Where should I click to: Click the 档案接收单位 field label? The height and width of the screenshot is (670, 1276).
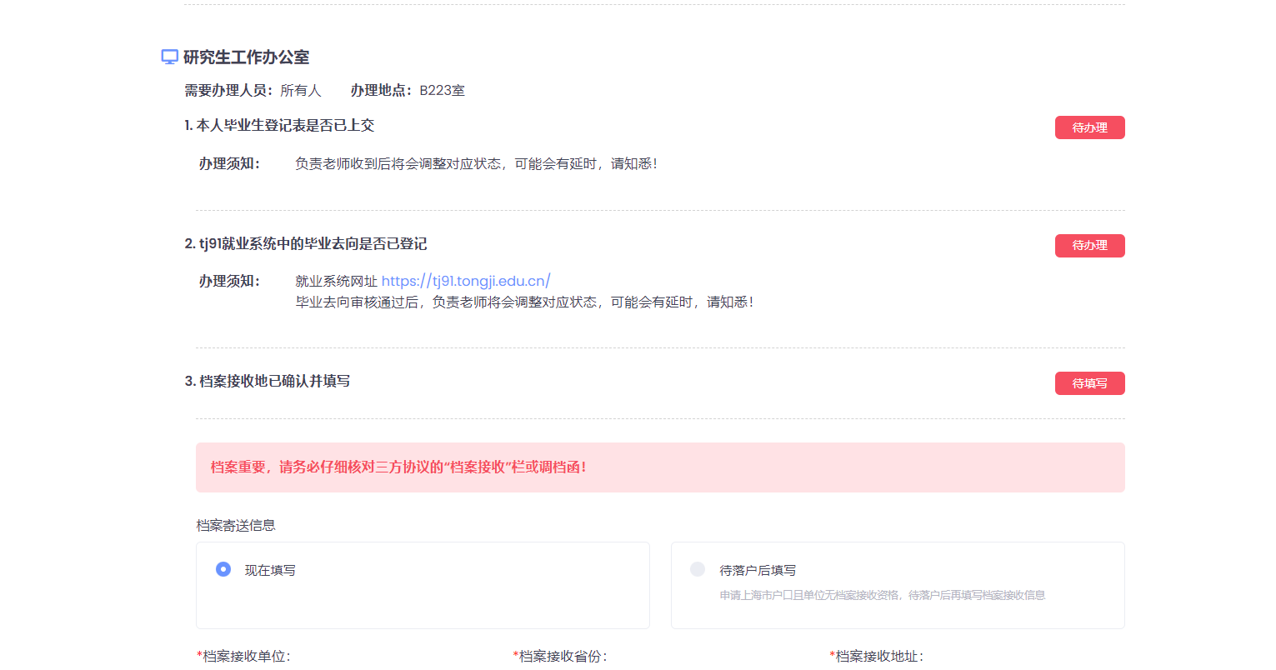(245, 657)
